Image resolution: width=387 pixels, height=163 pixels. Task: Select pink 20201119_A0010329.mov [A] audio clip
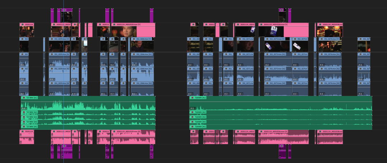pos(133,138)
